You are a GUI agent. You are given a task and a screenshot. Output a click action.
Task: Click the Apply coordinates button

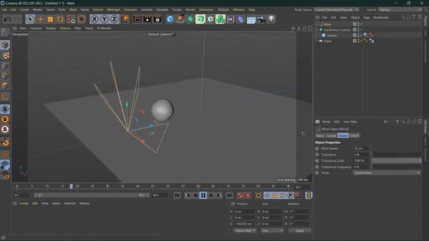click(300, 230)
